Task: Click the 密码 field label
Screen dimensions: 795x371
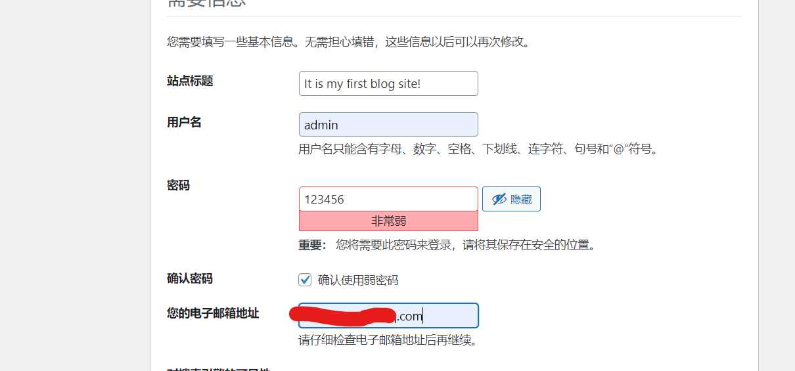Action: click(179, 185)
